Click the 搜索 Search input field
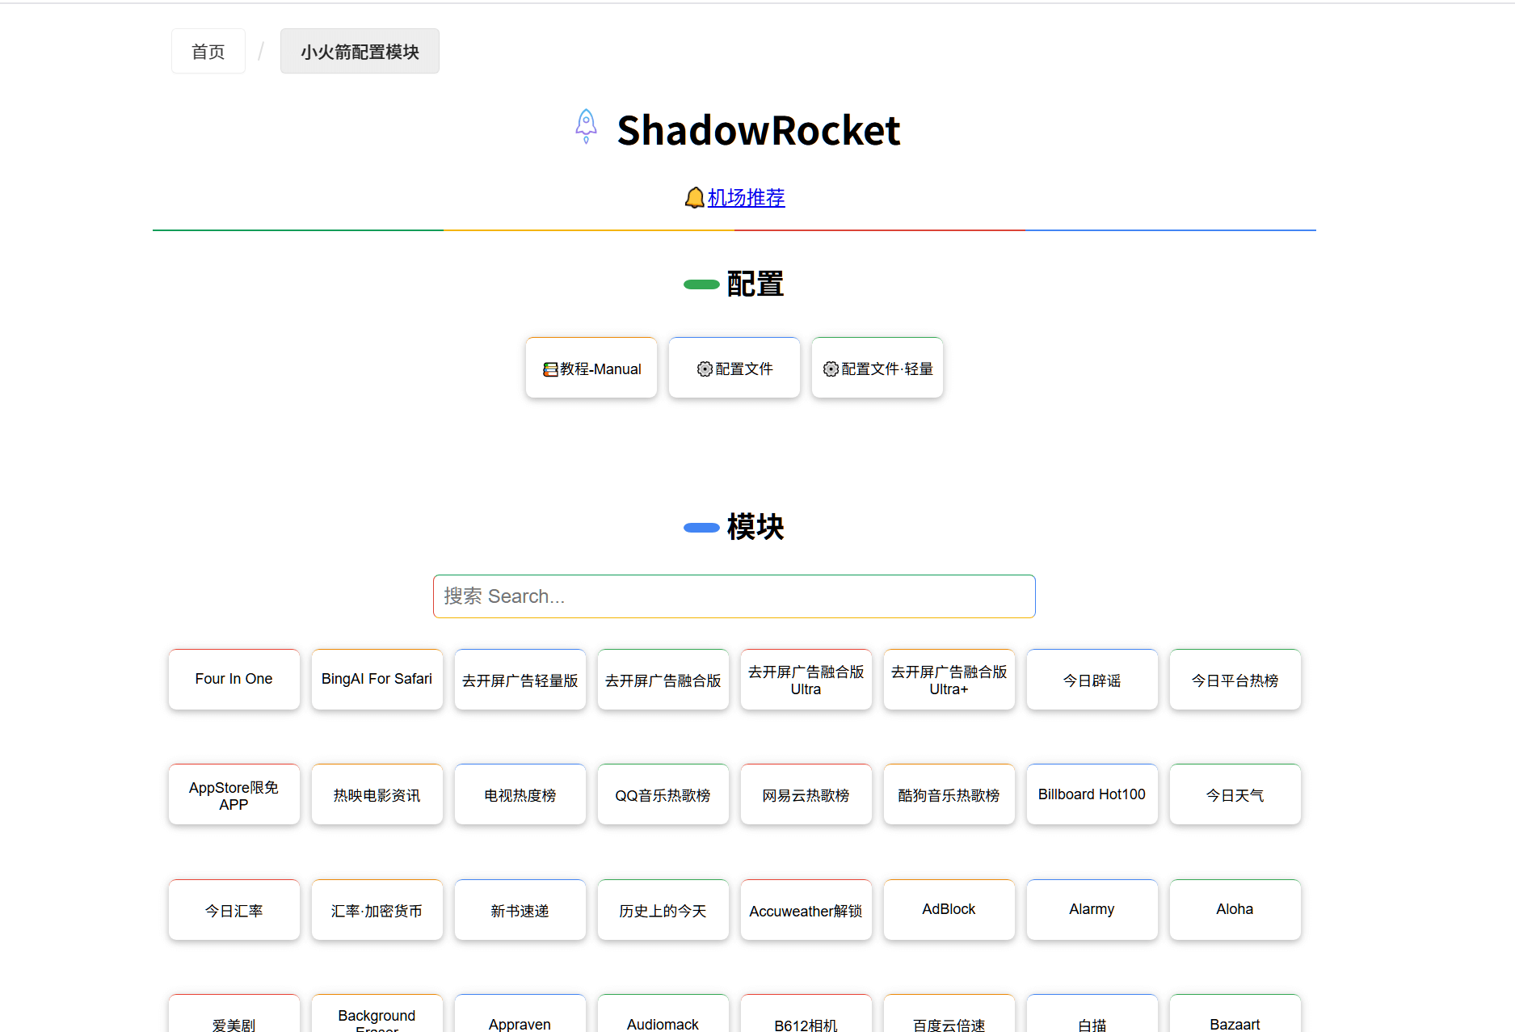1515x1032 pixels. click(x=734, y=596)
